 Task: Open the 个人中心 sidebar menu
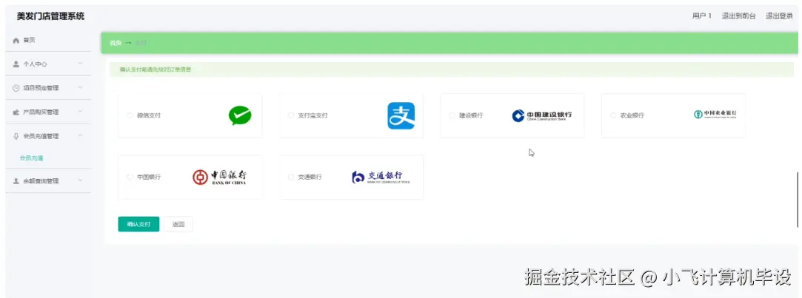coord(48,64)
